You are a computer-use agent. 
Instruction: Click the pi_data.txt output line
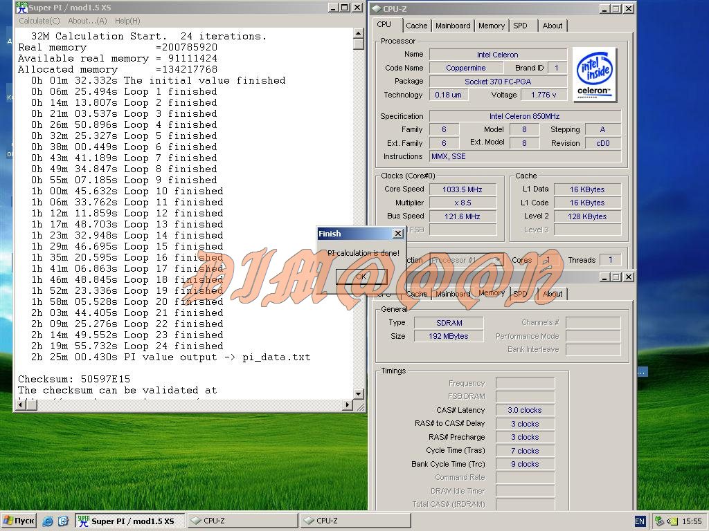pyautogui.click(x=171, y=357)
